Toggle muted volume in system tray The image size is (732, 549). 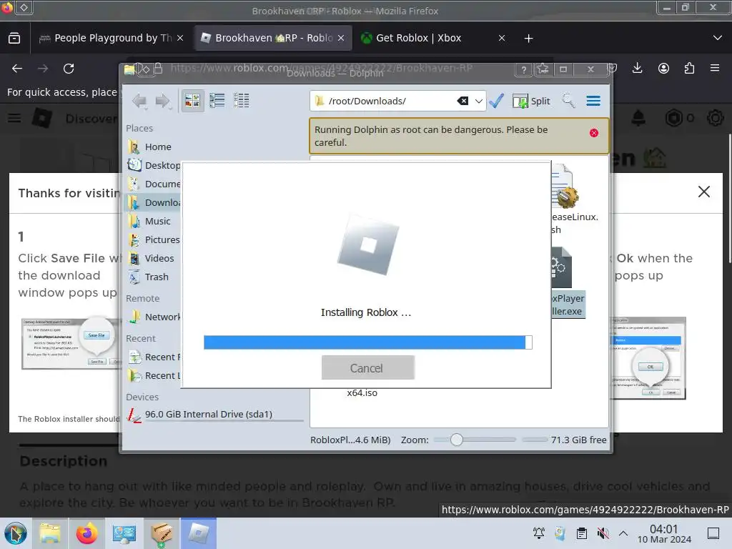tap(603, 533)
